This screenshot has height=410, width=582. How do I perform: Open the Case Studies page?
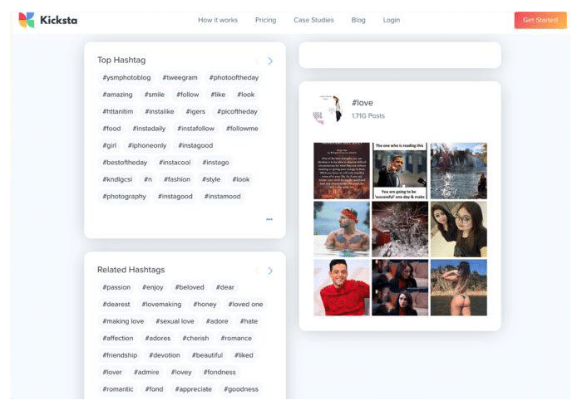point(313,20)
